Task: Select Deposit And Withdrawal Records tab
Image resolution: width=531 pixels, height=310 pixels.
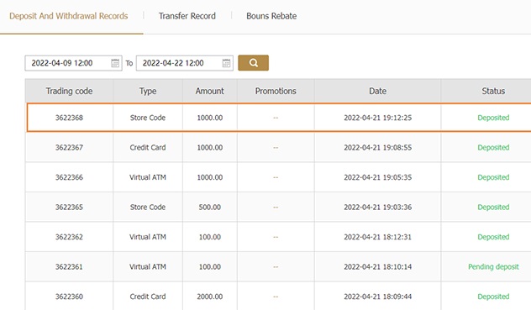Action: pyautogui.click(x=69, y=16)
